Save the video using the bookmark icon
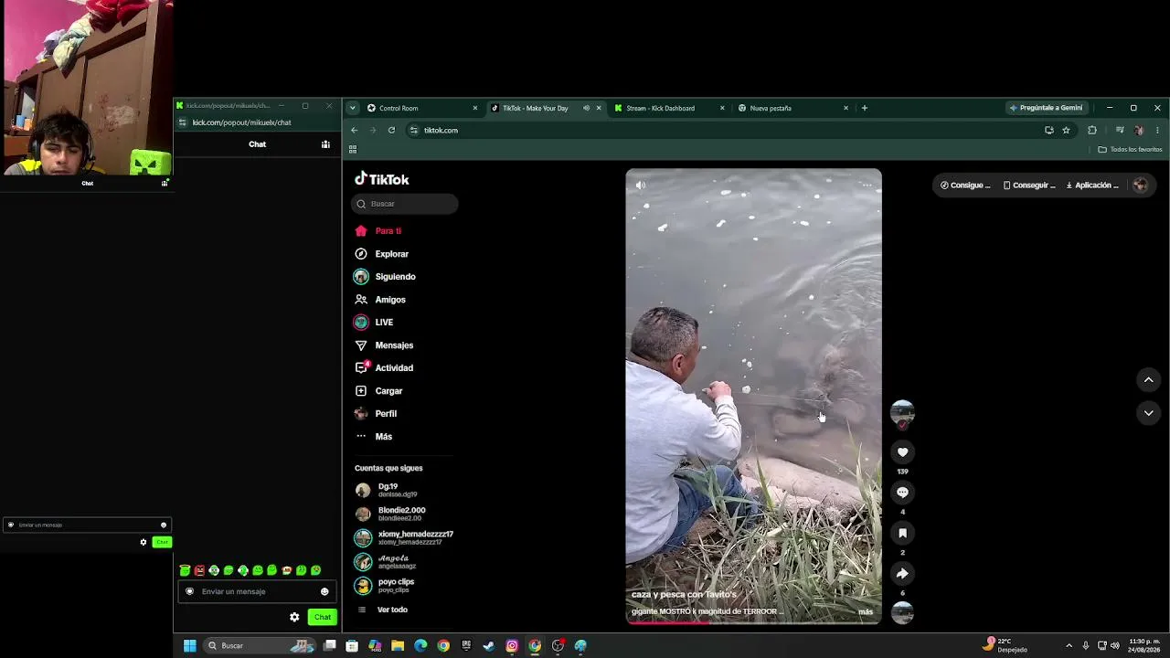Image resolution: width=1170 pixels, height=658 pixels. click(902, 533)
